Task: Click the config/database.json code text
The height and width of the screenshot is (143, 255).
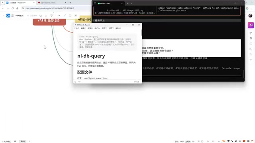Action: pyautogui.click(x=96, y=78)
